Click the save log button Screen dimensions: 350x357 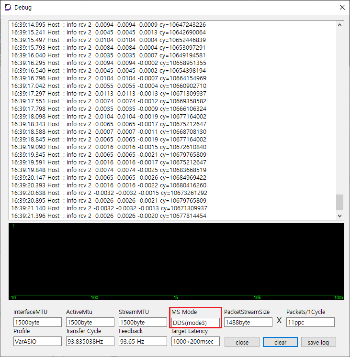coord(318,342)
